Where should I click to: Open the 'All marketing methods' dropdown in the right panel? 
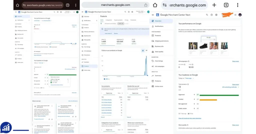click(x=230, y=87)
